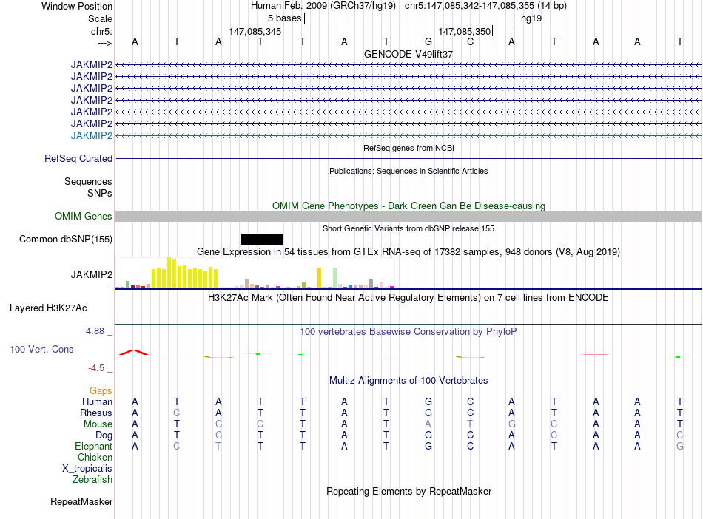Click the light green GTEx expression bar
Screen dimensions: 703x519
335,278
